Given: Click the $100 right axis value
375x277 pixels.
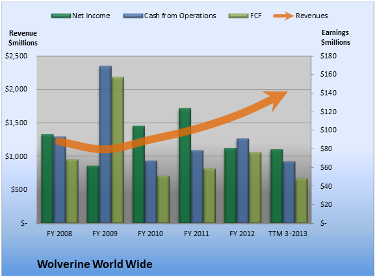Looking at the screenshot, I should coord(328,130).
